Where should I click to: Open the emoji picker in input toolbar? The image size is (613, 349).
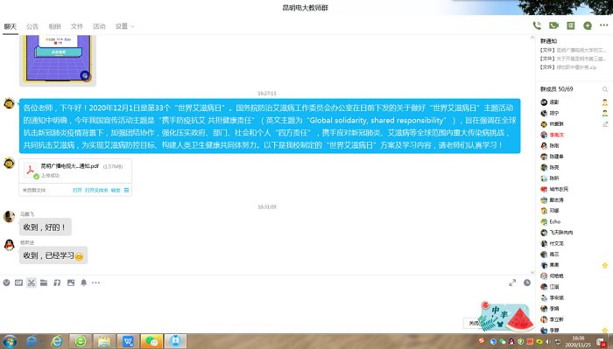[x=6, y=283]
